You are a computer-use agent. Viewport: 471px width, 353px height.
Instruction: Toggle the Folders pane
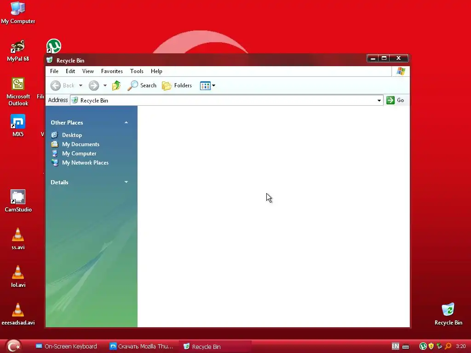point(177,85)
